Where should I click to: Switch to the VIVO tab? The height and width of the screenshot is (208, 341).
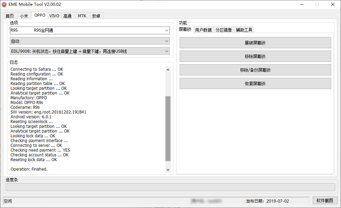54,16
